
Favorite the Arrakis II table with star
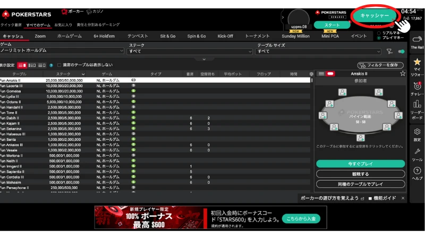(x=403, y=73)
